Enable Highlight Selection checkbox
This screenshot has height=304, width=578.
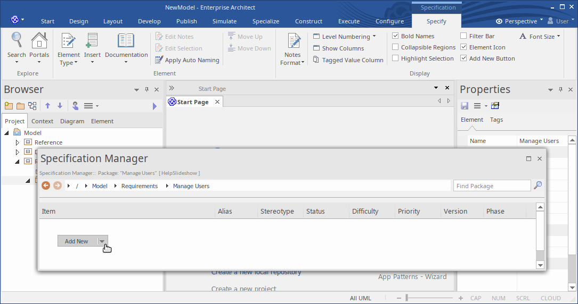tap(395, 58)
